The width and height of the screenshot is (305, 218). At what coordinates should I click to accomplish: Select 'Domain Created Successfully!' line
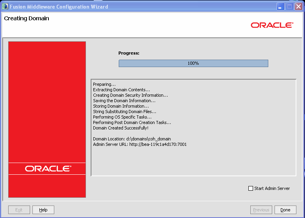(x=121, y=128)
